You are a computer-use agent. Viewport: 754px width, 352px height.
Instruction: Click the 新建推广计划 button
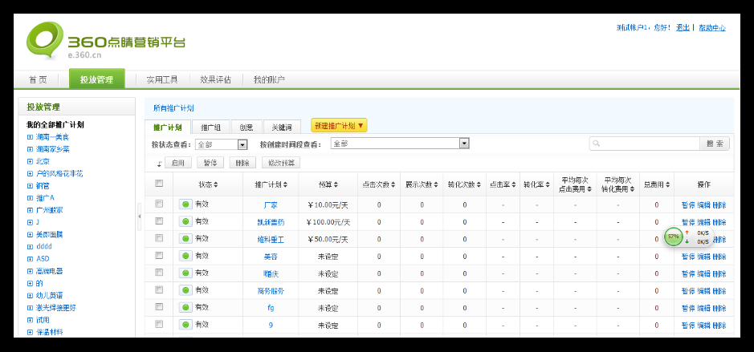339,126
